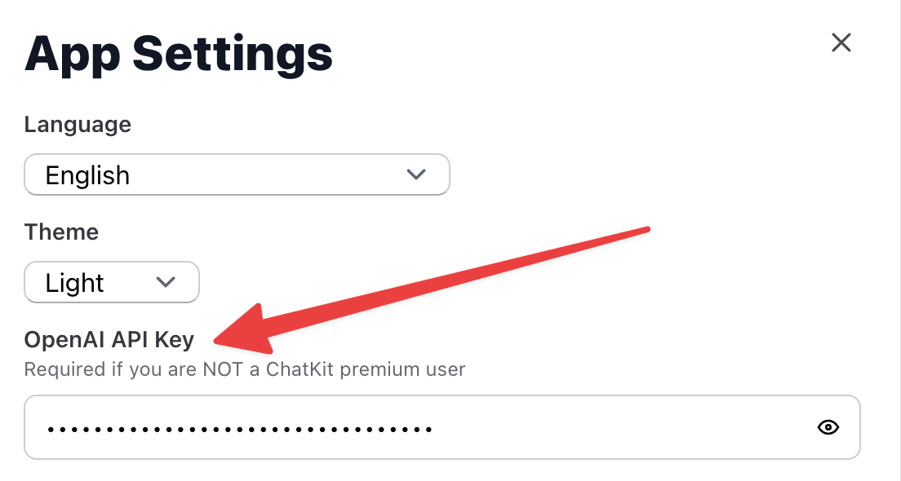Image resolution: width=901 pixels, height=481 pixels.
Task: Click the word NOT in helper text
Action: point(223,369)
